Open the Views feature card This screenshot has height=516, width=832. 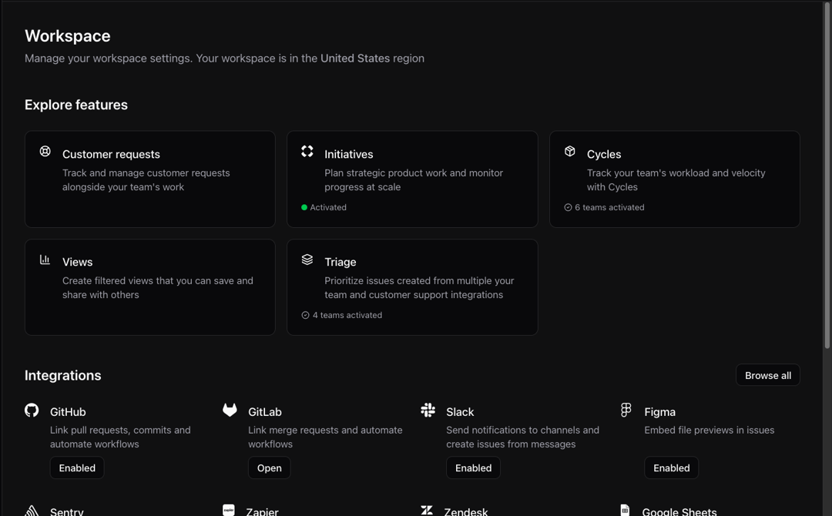[150, 287]
